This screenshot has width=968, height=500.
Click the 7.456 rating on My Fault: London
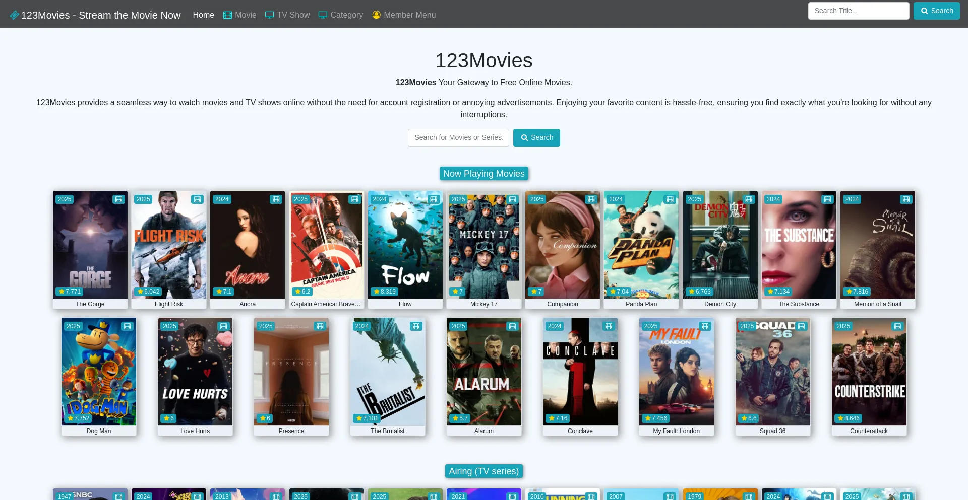[656, 418]
